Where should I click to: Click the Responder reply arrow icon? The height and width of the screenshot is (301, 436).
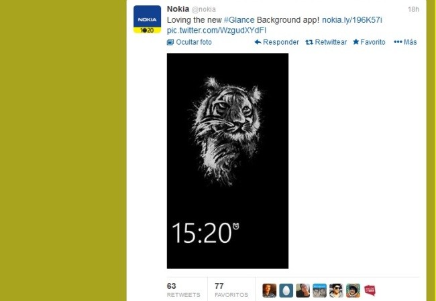258,42
